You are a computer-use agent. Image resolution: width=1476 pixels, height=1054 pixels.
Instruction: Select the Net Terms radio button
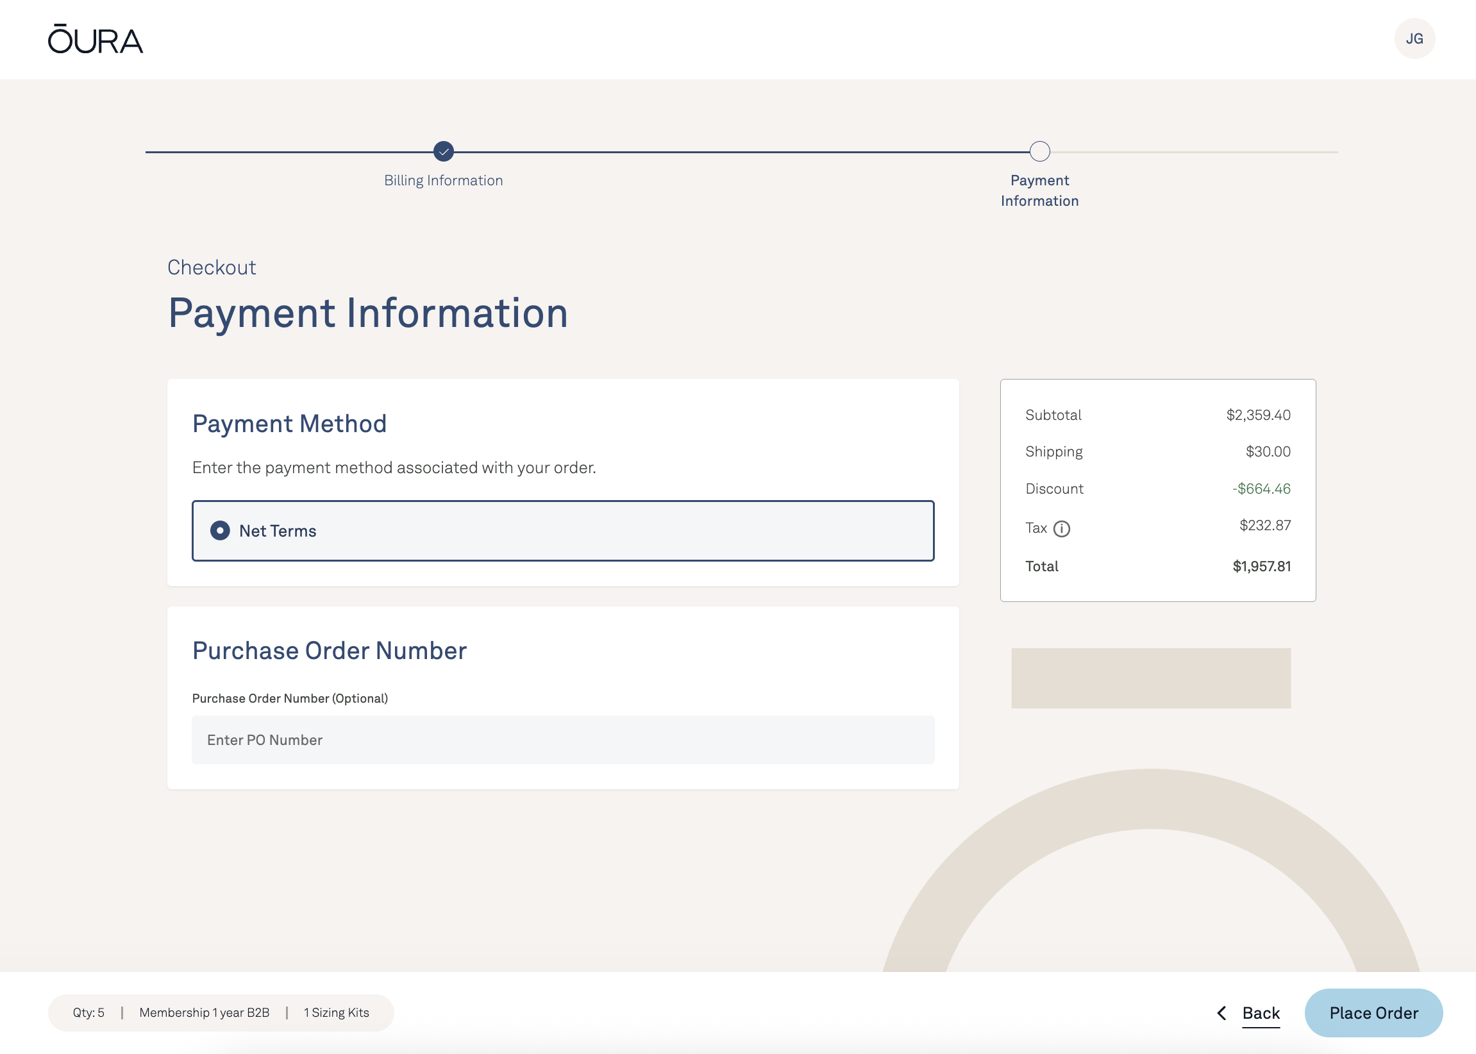tap(220, 531)
